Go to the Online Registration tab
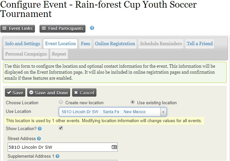This screenshot has height=161, width=230. [115, 44]
